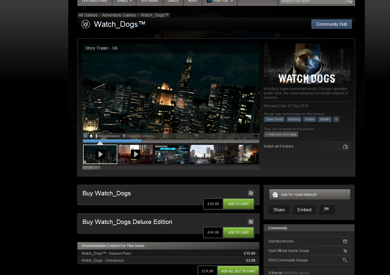View the alley firefight screenshot thumbnail
390x275 pixels.
[242, 154]
